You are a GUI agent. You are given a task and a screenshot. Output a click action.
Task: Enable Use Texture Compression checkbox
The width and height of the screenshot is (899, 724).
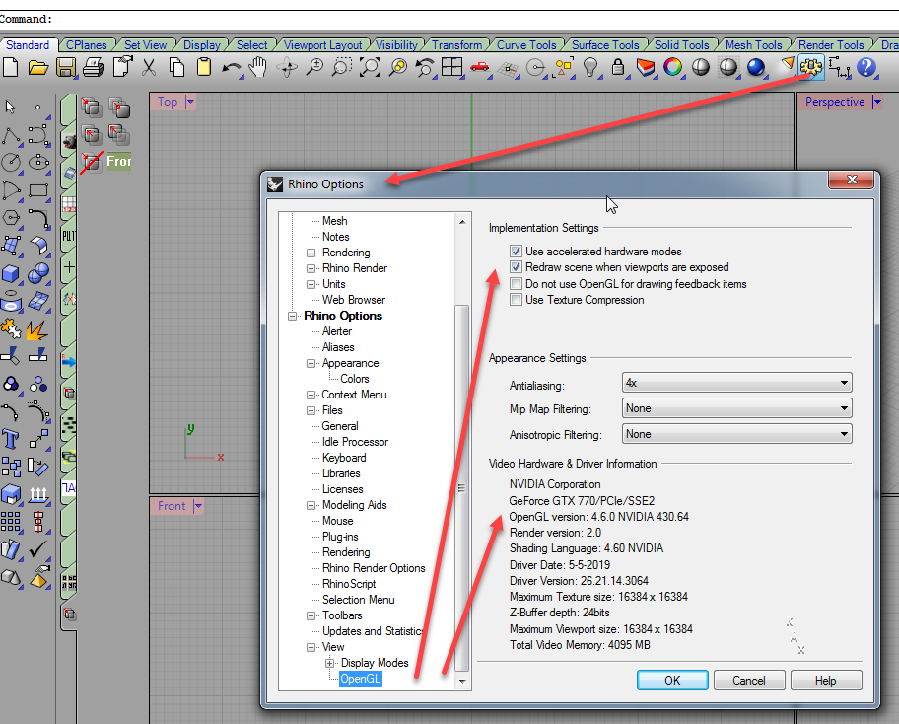point(516,300)
